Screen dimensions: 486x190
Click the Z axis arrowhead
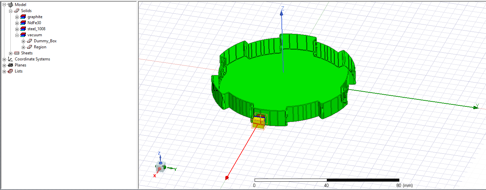pos(282,13)
